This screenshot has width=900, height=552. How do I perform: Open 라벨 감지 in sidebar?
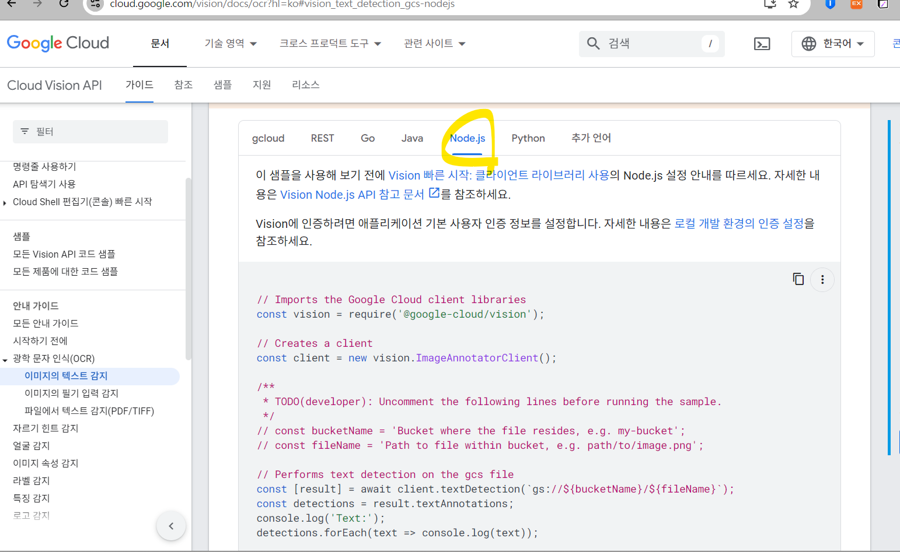tap(32, 481)
